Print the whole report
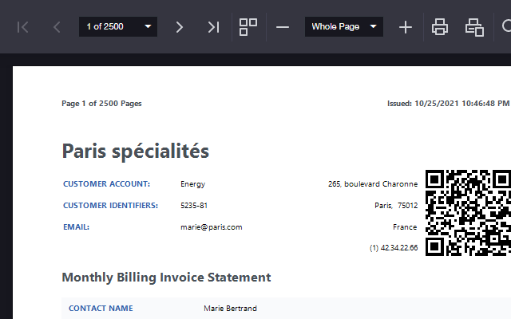The width and height of the screenshot is (511, 319). pos(440,27)
